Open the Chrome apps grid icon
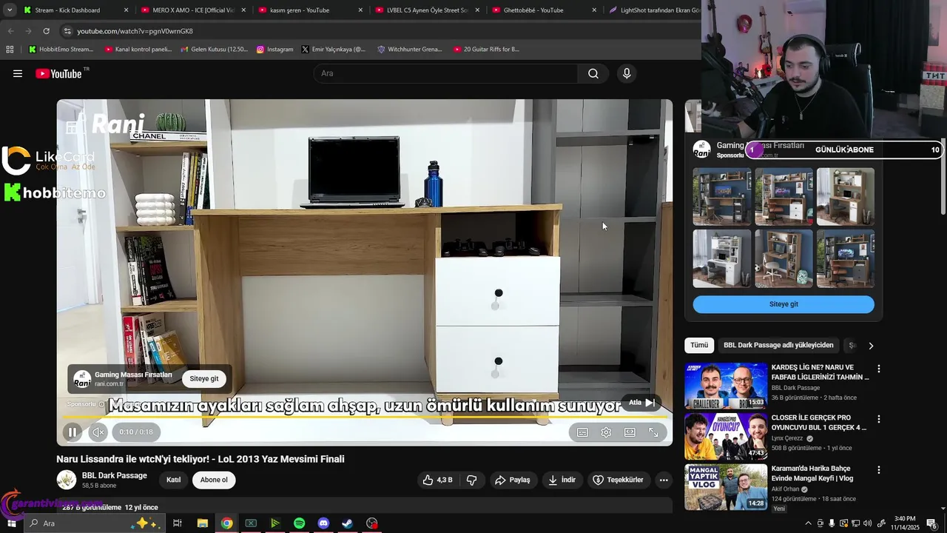The width and height of the screenshot is (947, 533). tap(10, 50)
